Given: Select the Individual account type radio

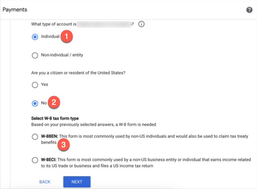Looking at the screenshot, I should click(35, 37).
